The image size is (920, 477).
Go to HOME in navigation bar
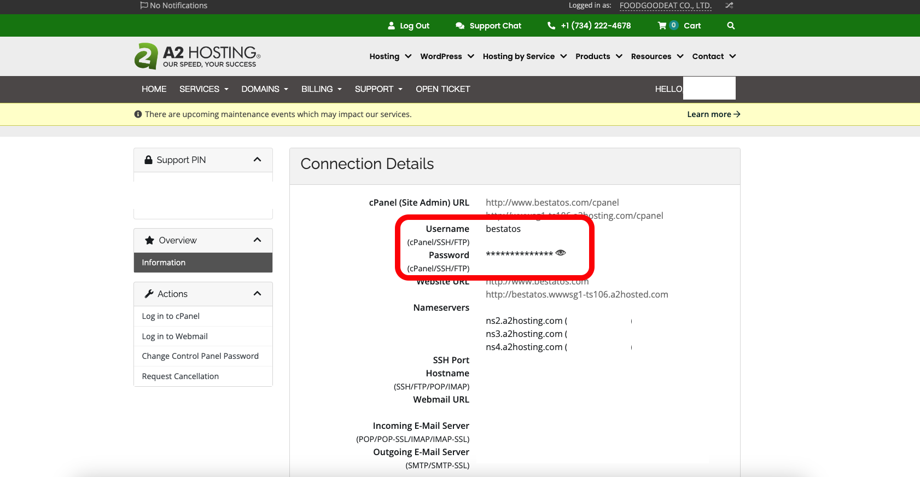point(154,89)
